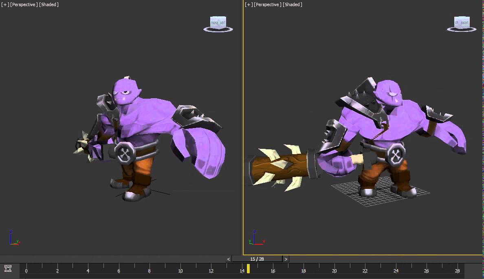Click frame 22 on the track bar
This screenshot has width=484, height=279.
[x=365, y=271]
